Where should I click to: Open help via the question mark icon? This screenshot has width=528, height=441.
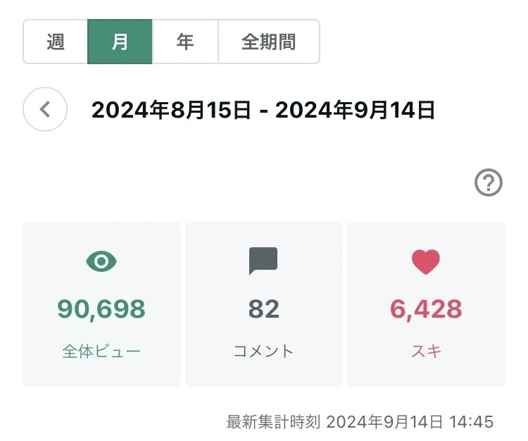(x=489, y=182)
